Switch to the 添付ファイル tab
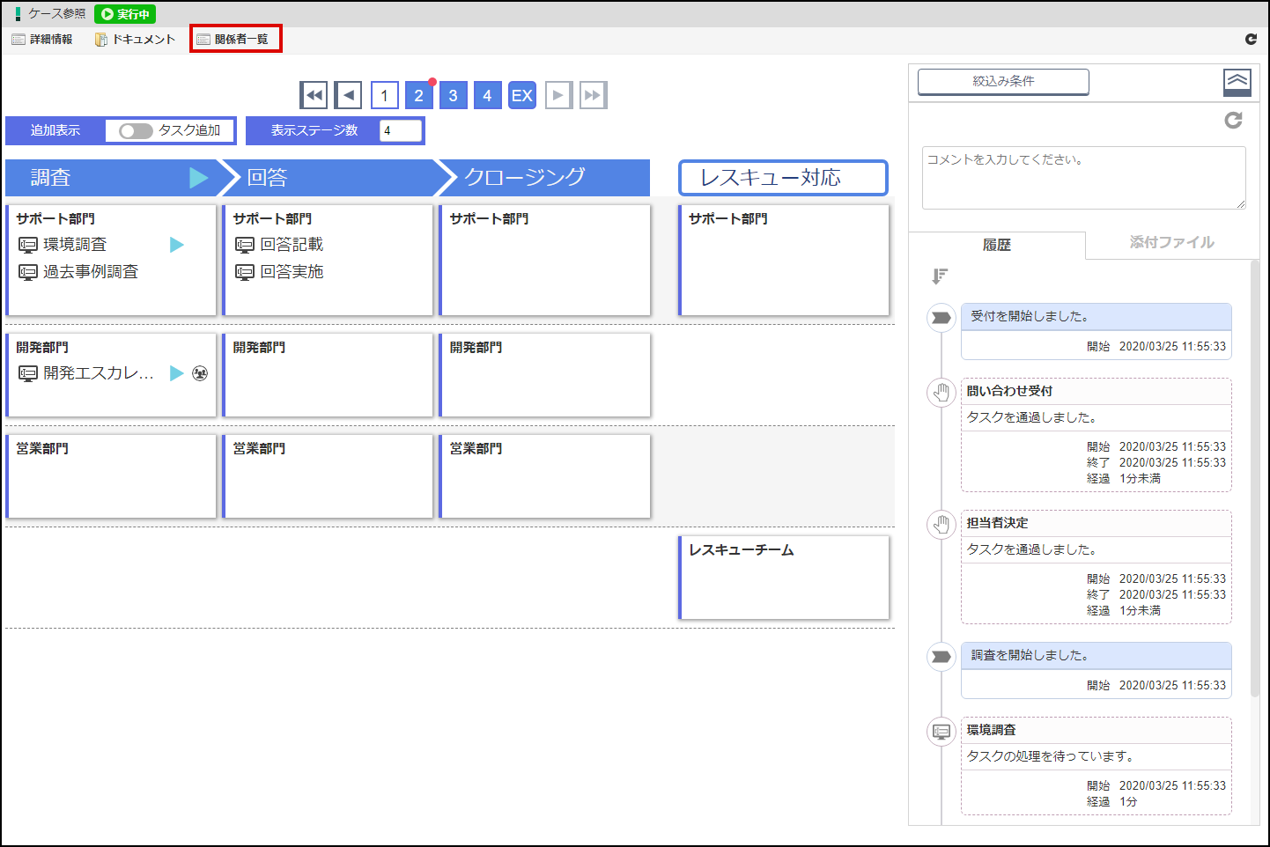The width and height of the screenshot is (1270, 847). [1171, 243]
